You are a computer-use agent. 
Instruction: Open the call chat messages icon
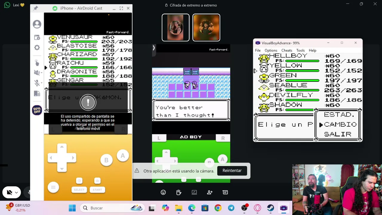pos(225,192)
